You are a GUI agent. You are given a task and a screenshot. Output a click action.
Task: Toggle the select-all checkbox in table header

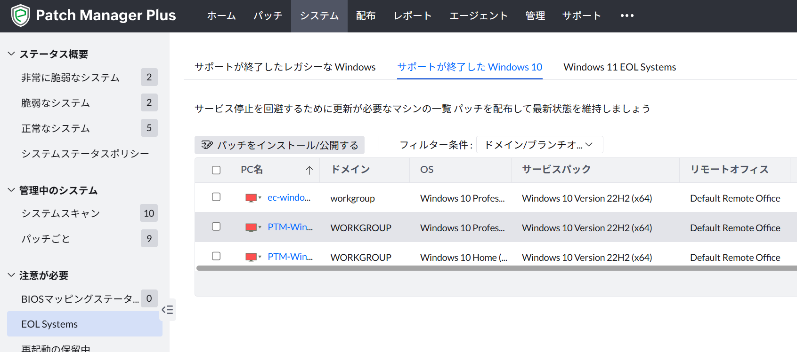(216, 170)
